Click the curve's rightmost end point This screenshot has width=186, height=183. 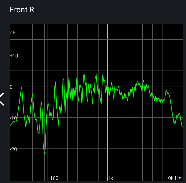(182, 127)
